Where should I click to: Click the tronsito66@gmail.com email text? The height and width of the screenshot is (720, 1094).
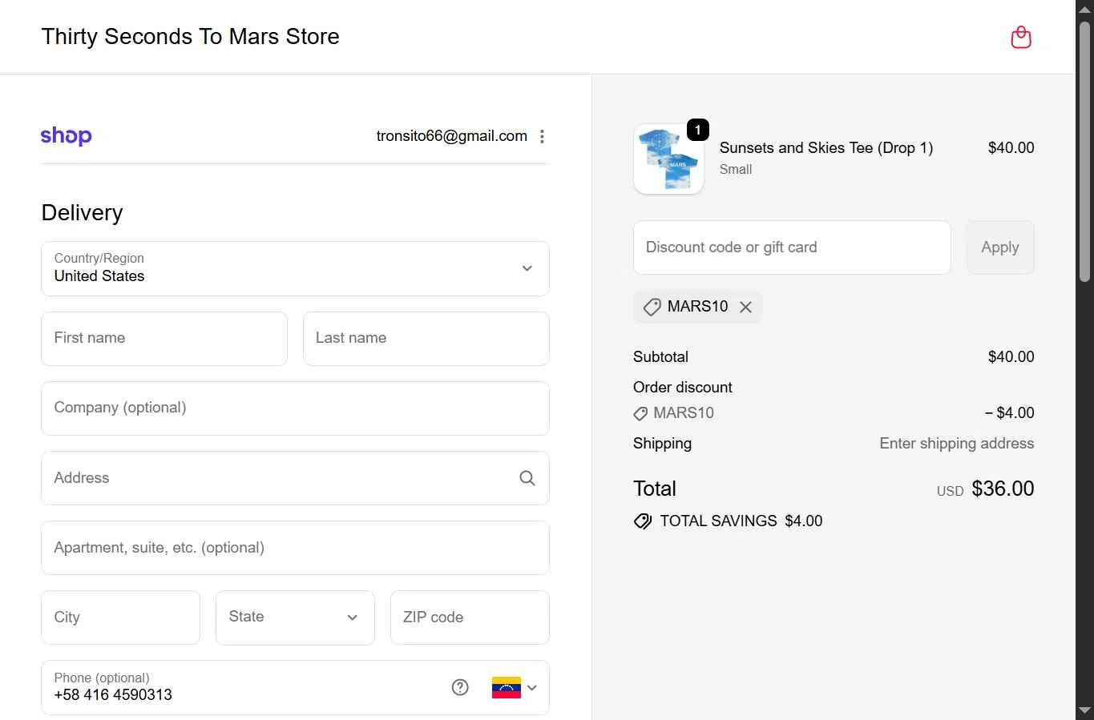(x=452, y=136)
